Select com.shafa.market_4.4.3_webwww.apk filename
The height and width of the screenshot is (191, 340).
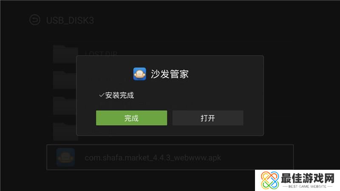pos(153,157)
